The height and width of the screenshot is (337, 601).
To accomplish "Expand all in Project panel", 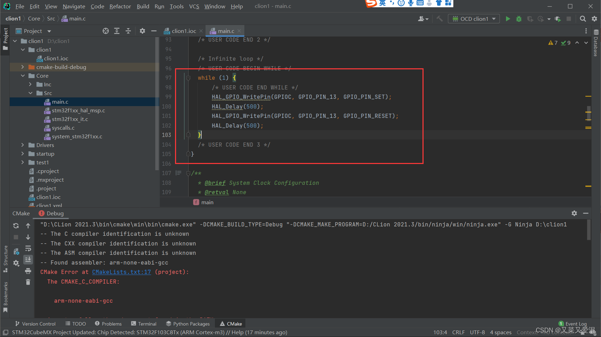I will click(117, 31).
